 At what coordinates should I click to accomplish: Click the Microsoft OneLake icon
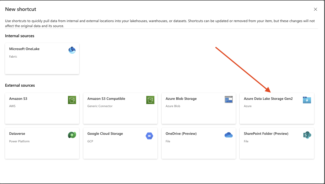coord(72,50)
